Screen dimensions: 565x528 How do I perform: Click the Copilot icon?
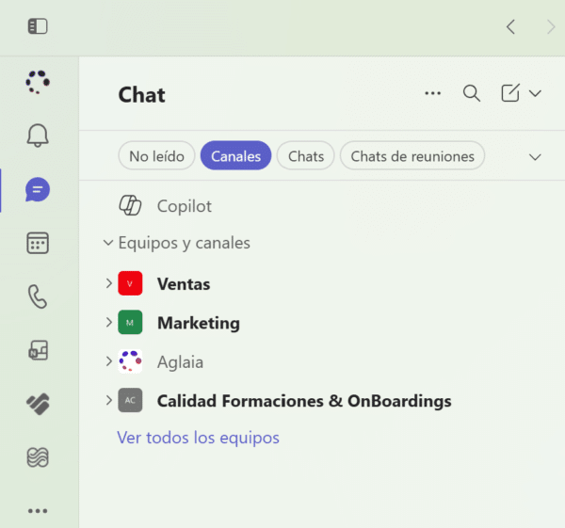(130, 206)
